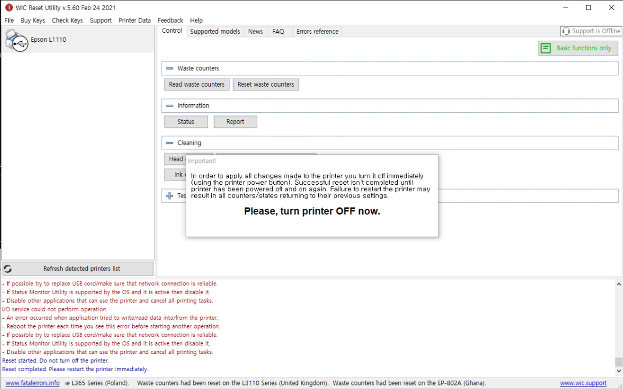Viewport: 623px width, 389px height.
Task: Switch to the Control tab
Action: (x=172, y=31)
